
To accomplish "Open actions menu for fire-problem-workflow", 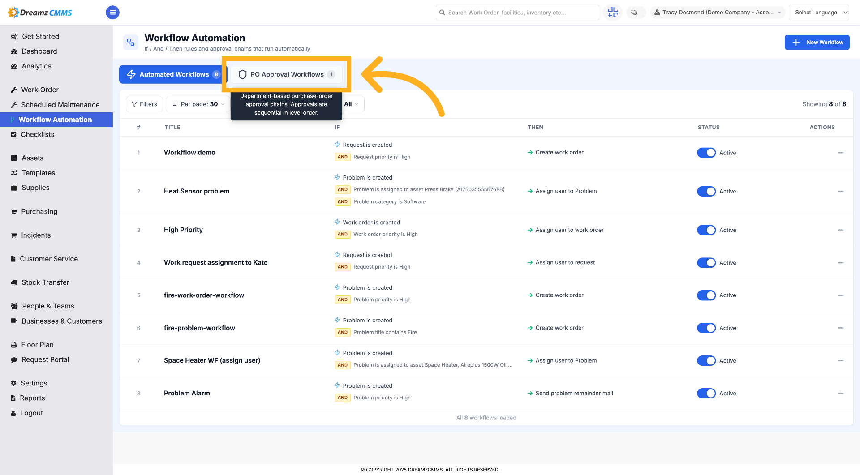I will point(841,328).
